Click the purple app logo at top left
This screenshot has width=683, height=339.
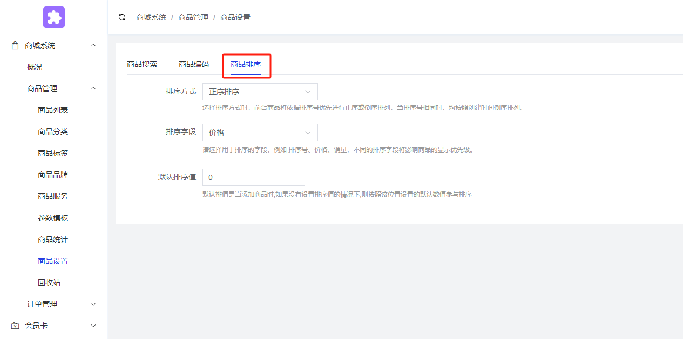53,17
